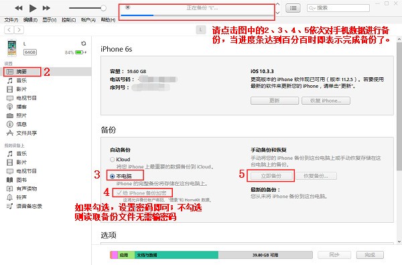Open the list view icon beside search

tap(293, 8)
